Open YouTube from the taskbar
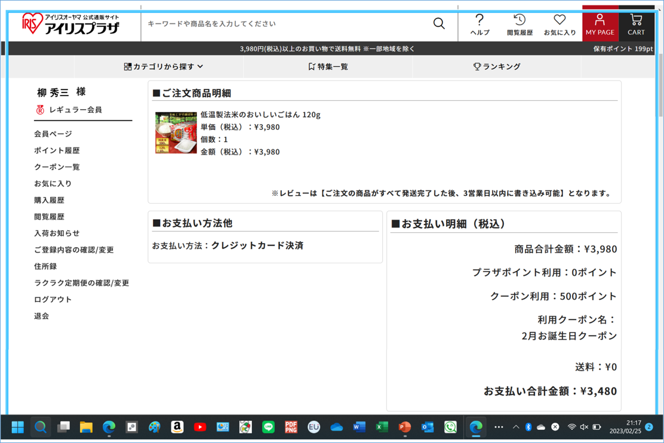The height and width of the screenshot is (443, 664). coord(200,427)
